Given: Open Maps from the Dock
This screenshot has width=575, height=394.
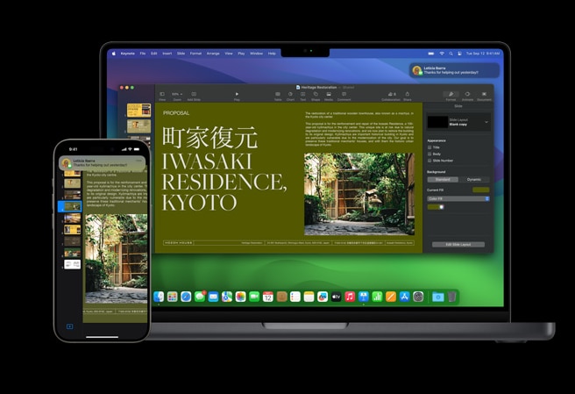Looking at the screenshot, I should (227, 297).
